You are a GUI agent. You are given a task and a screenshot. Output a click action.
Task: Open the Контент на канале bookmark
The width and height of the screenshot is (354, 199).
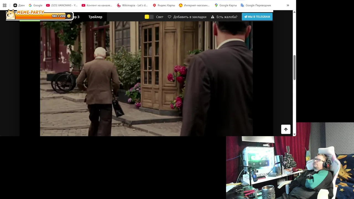click(97, 5)
